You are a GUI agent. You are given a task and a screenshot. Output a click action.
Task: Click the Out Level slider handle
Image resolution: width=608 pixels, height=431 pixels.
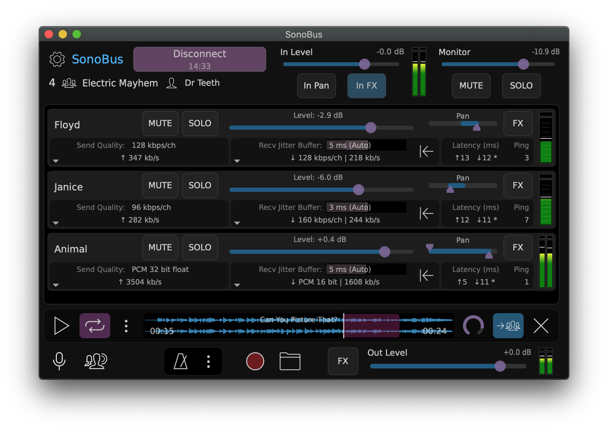coord(500,366)
